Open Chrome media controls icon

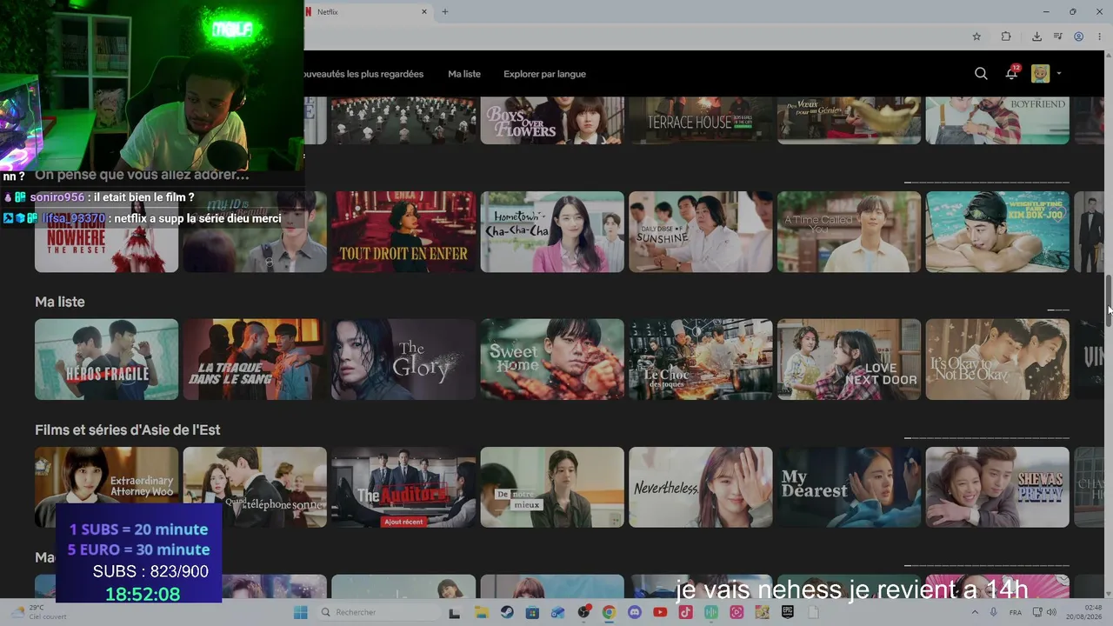point(1058,37)
